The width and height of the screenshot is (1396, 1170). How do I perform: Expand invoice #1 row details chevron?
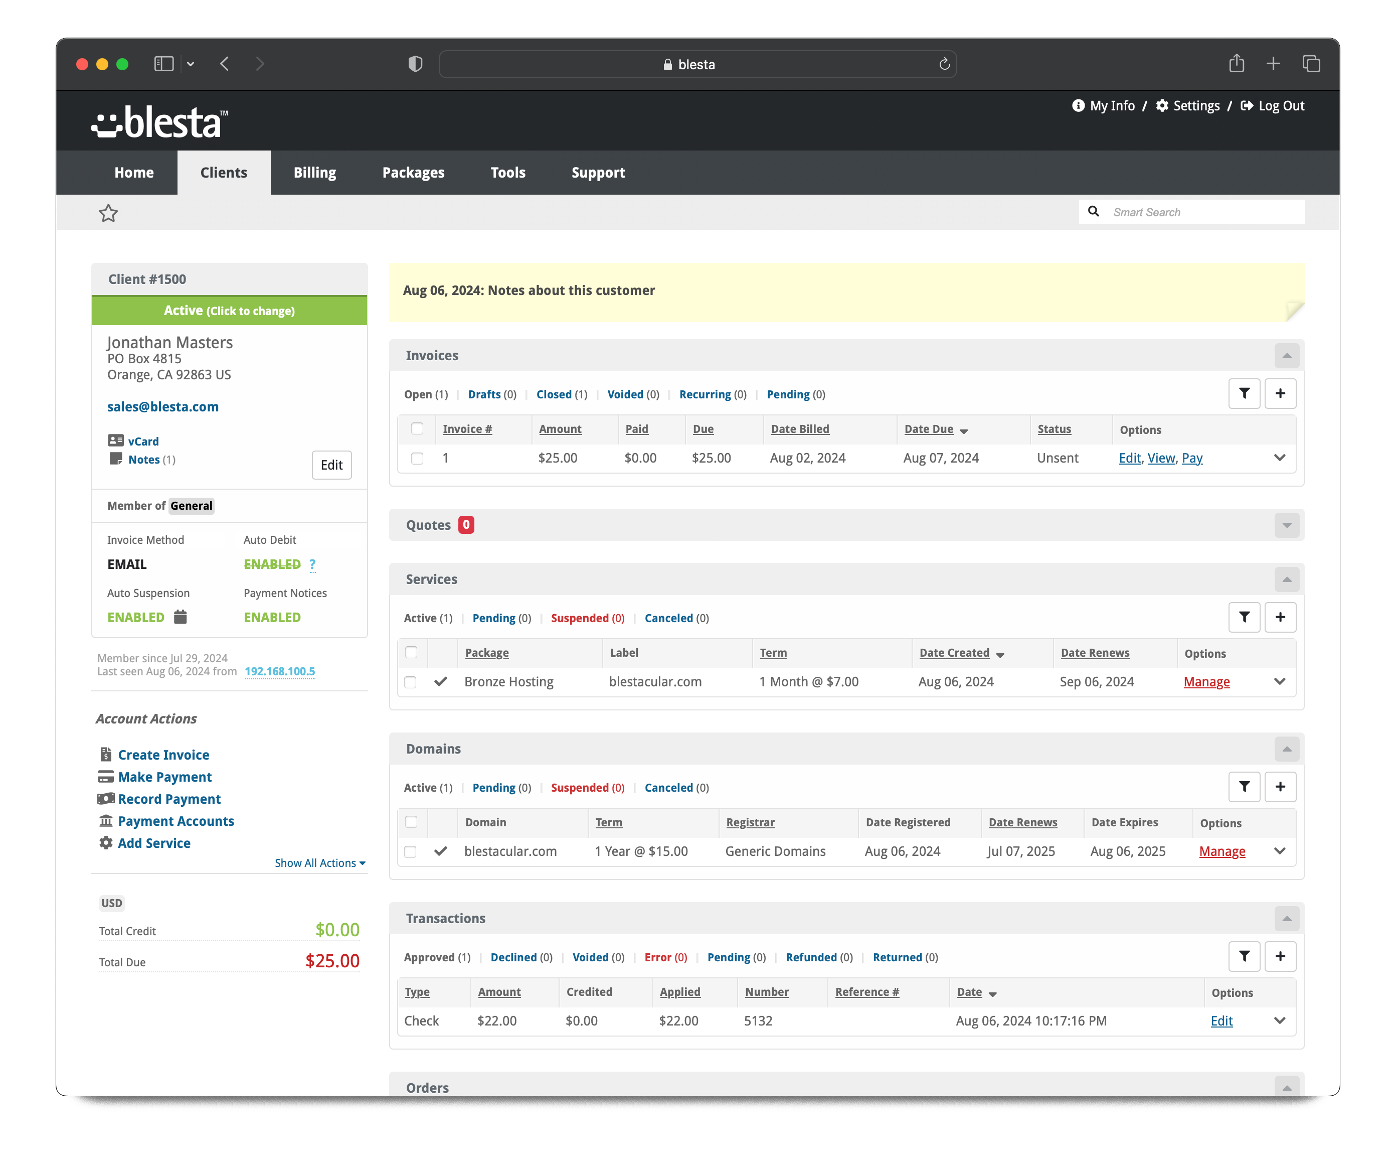point(1280,458)
